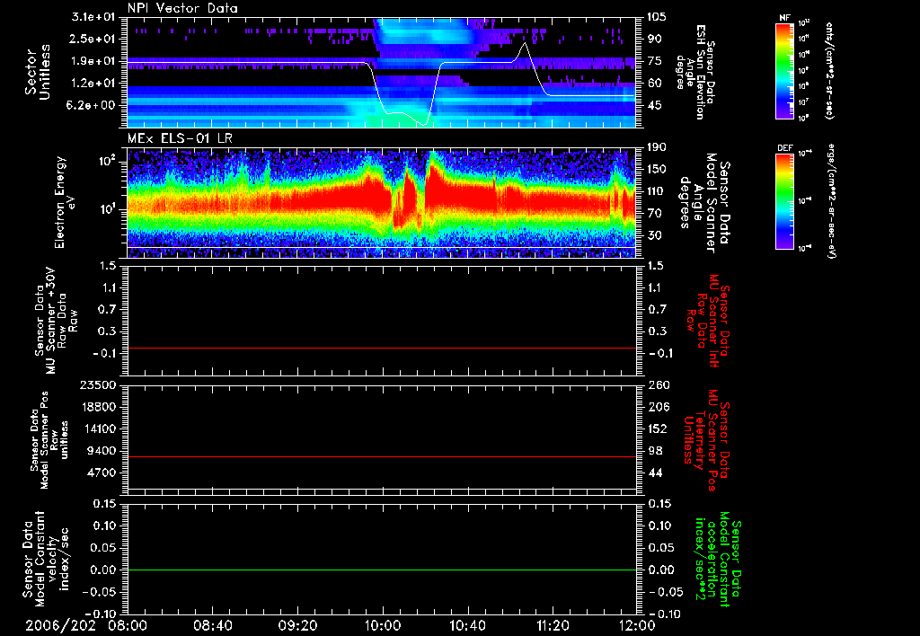Click the "NF" label above color bar
This screenshot has width=920, height=636.
[784, 18]
